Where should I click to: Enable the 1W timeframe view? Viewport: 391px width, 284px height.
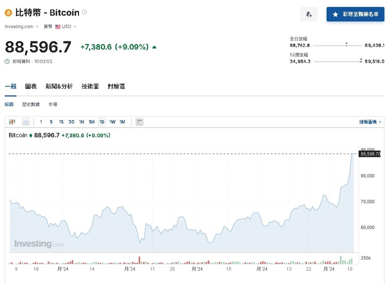pos(112,122)
